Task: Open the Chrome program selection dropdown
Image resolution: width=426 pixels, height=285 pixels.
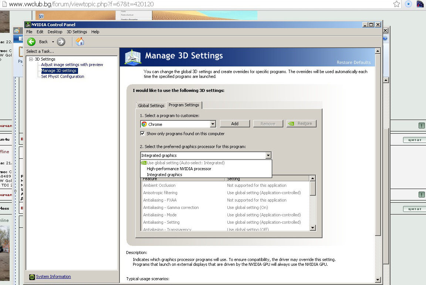Action: coord(213,124)
